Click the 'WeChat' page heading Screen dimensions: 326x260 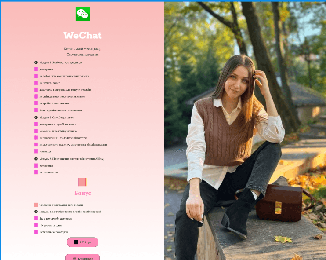(x=83, y=35)
